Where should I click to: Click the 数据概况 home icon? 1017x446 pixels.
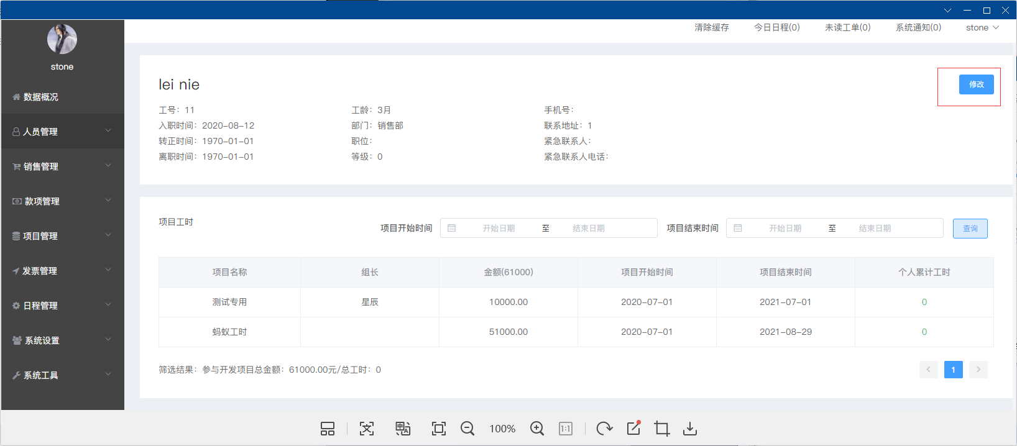coord(16,97)
